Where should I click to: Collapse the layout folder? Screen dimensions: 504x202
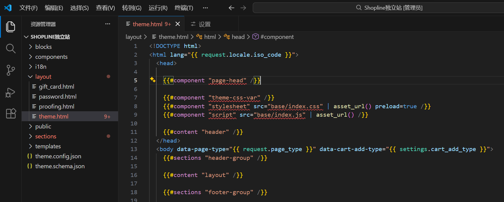(43, 77)
